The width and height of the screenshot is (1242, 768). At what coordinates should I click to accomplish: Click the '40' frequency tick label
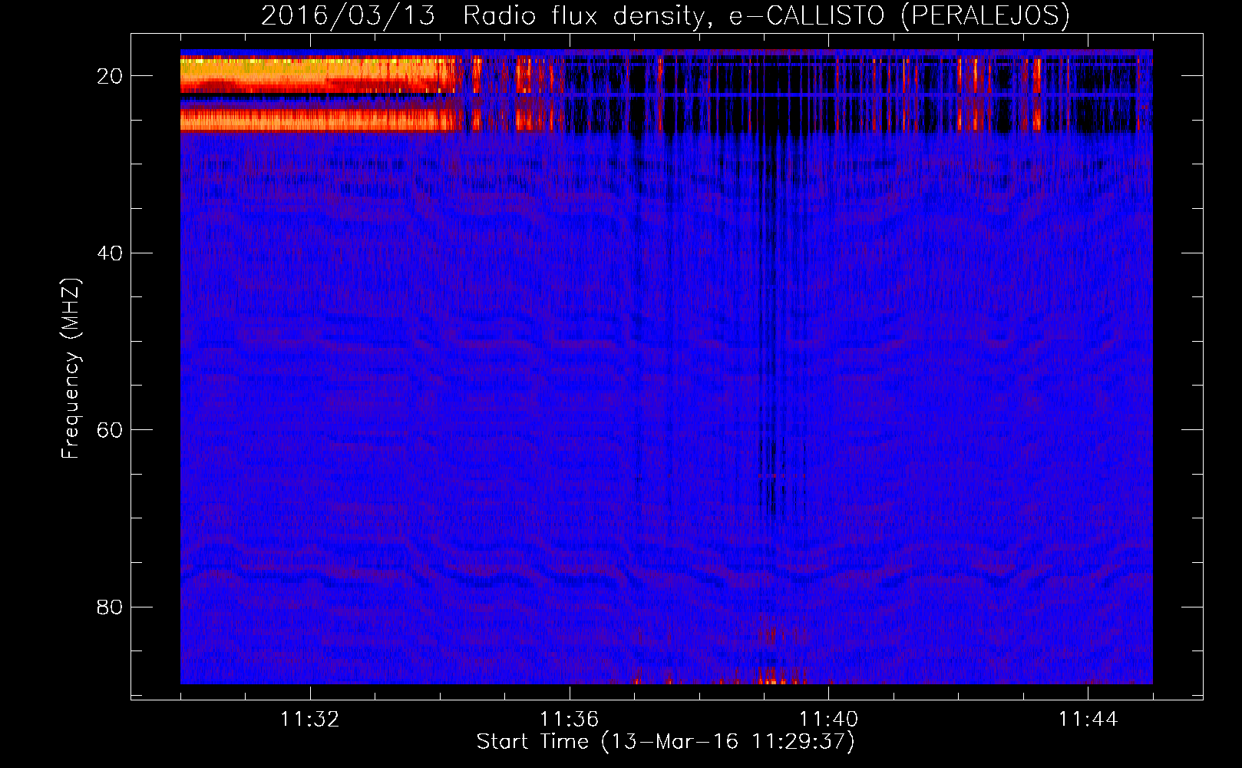click(x=111, y=253)
